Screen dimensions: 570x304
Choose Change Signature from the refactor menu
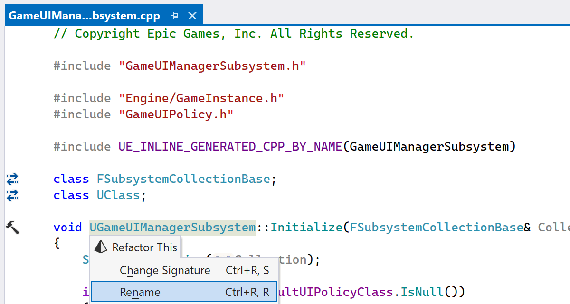[164, 270]
